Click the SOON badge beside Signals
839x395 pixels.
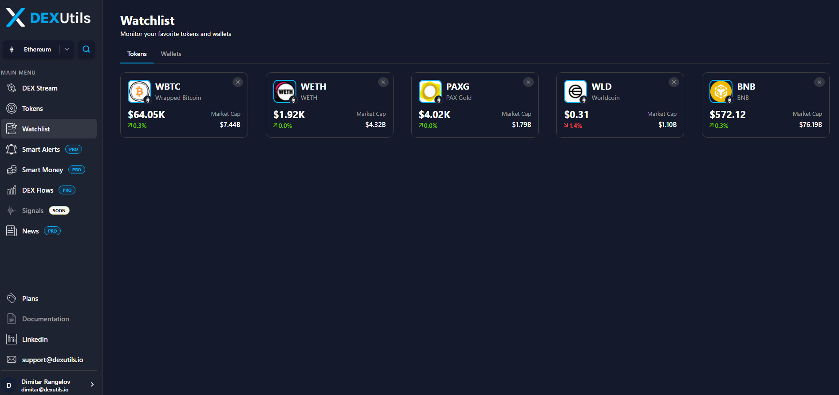[59, 210]
